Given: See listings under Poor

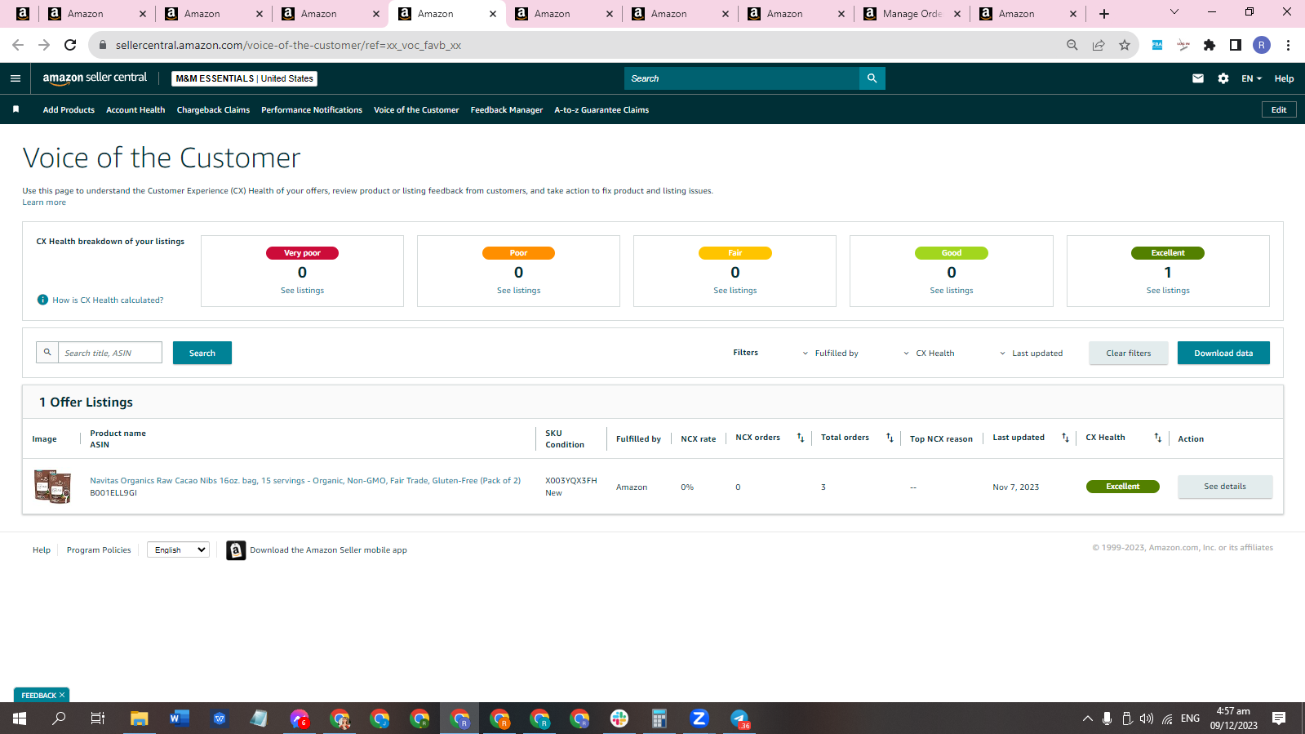Looking at the screenshot, I should pyautogui.click(x=518, y=291).
